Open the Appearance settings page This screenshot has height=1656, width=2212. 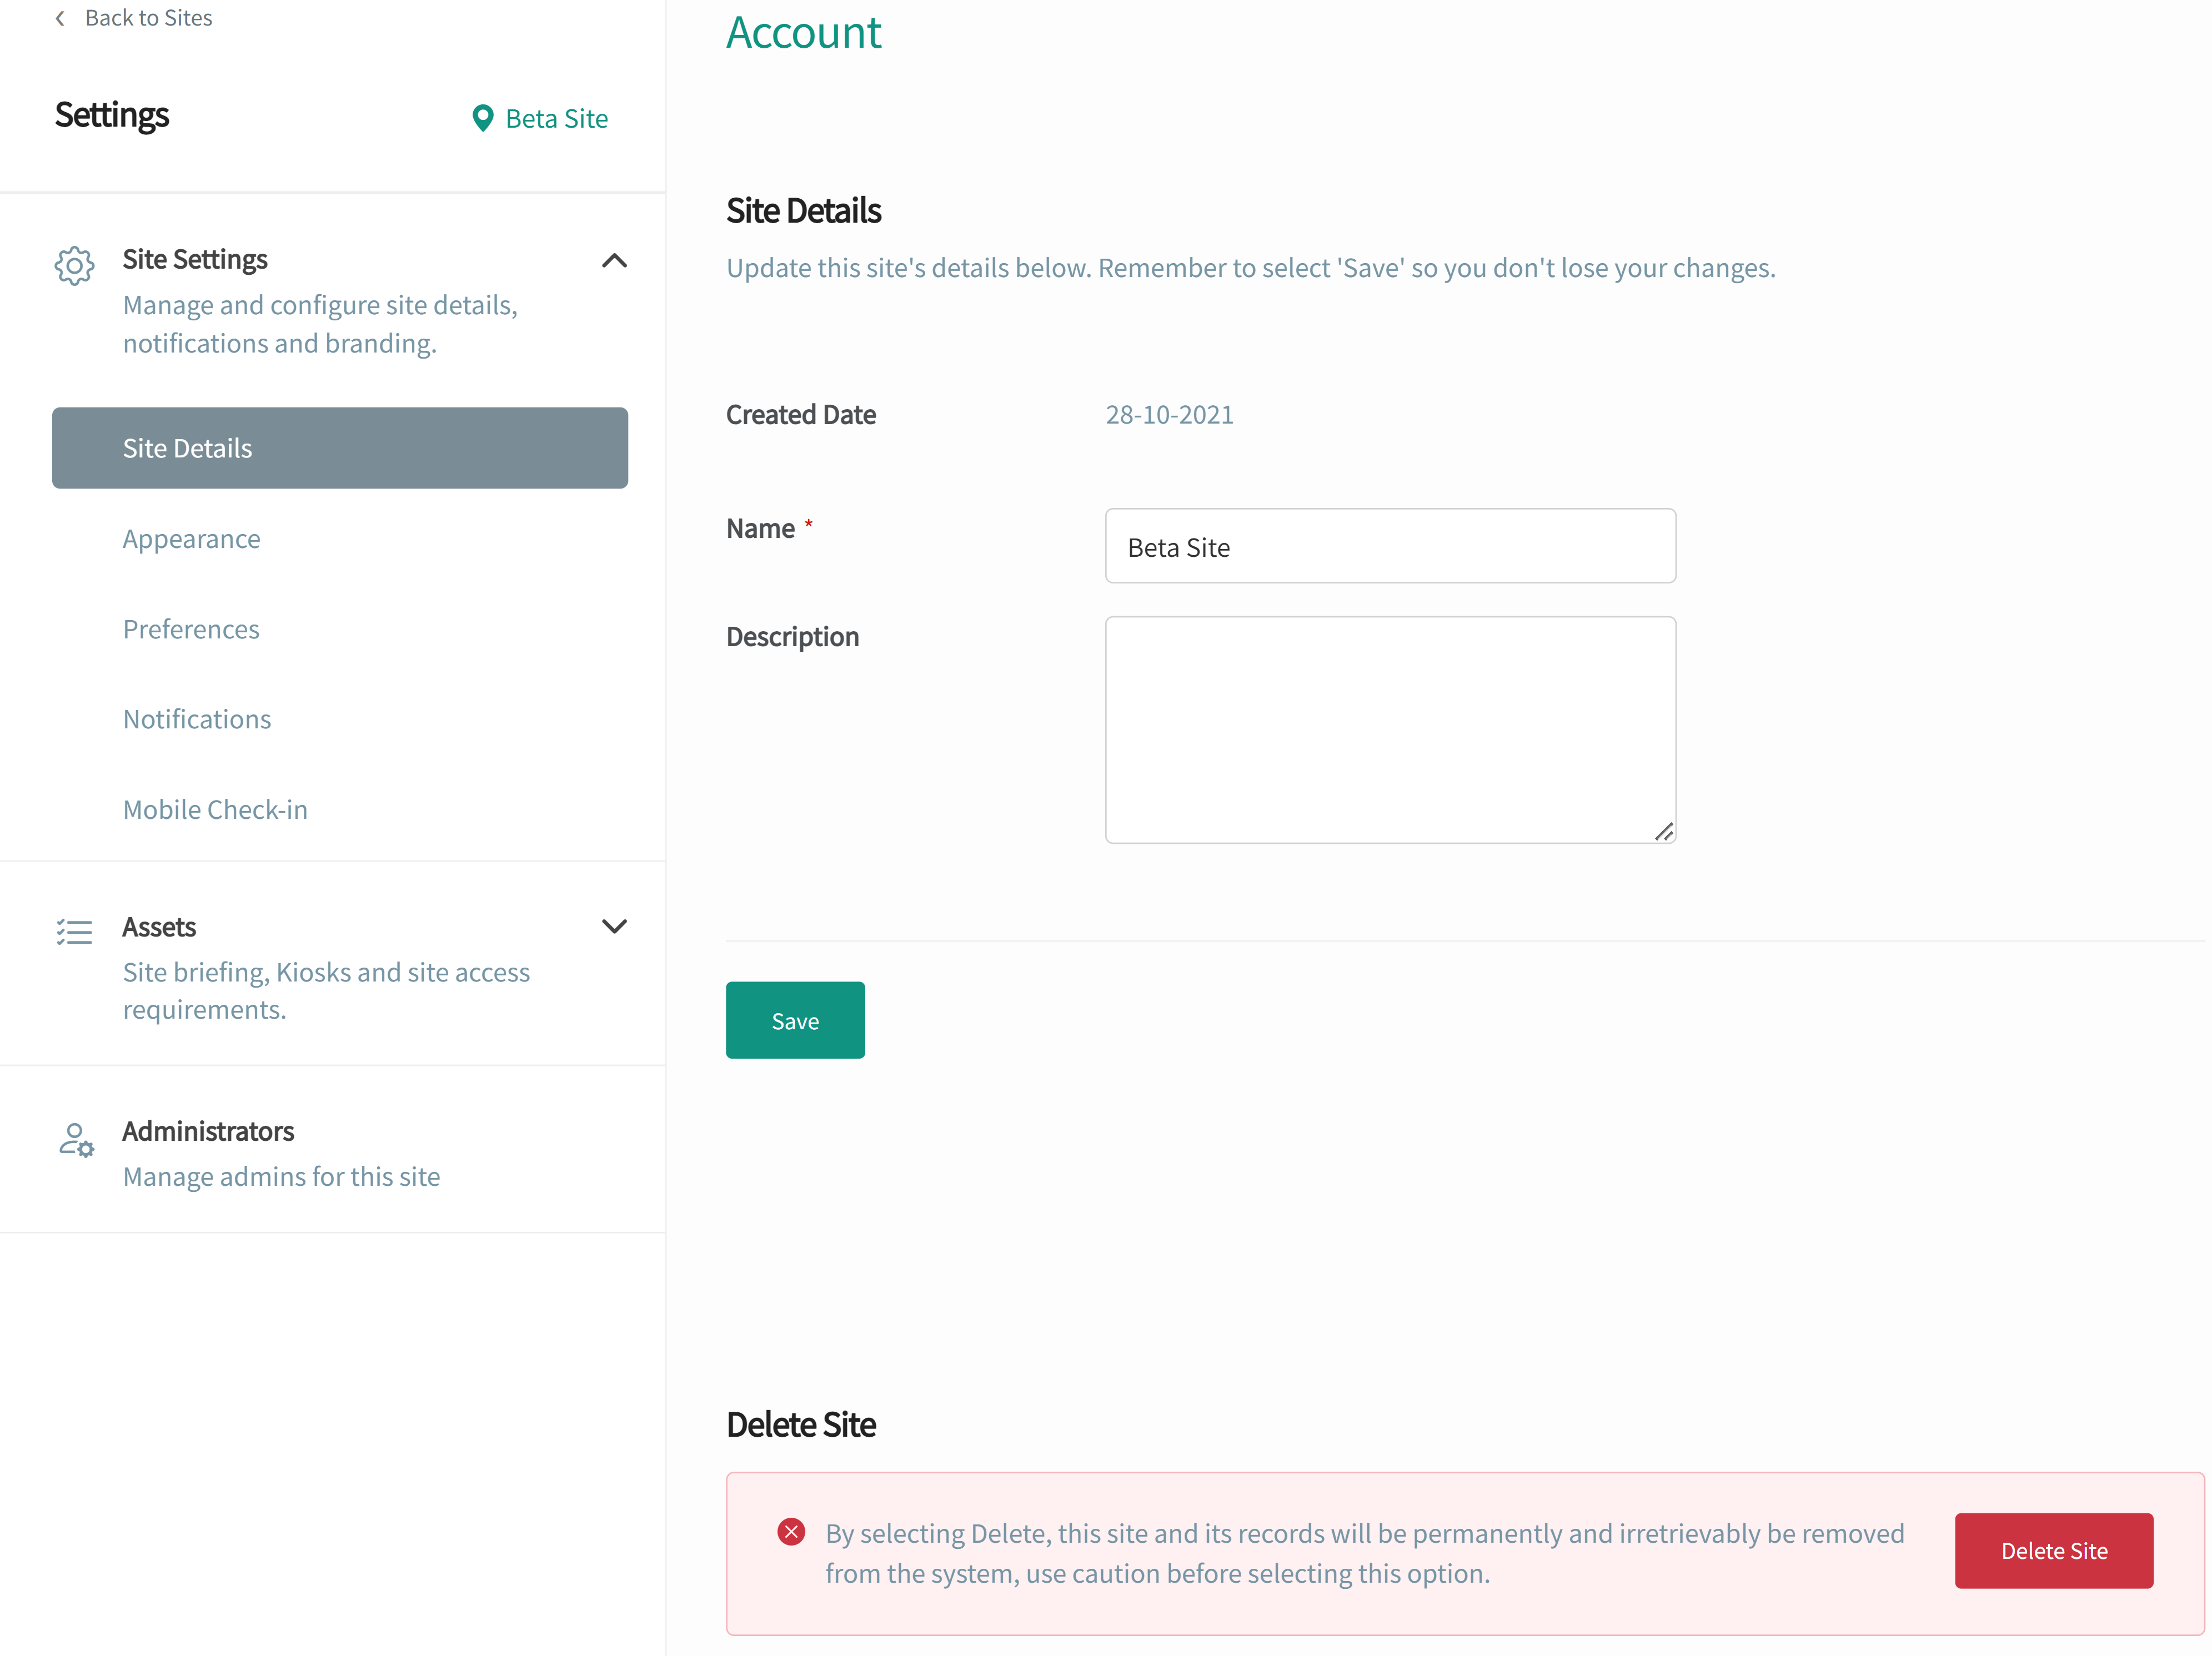(x=191, y=538)
